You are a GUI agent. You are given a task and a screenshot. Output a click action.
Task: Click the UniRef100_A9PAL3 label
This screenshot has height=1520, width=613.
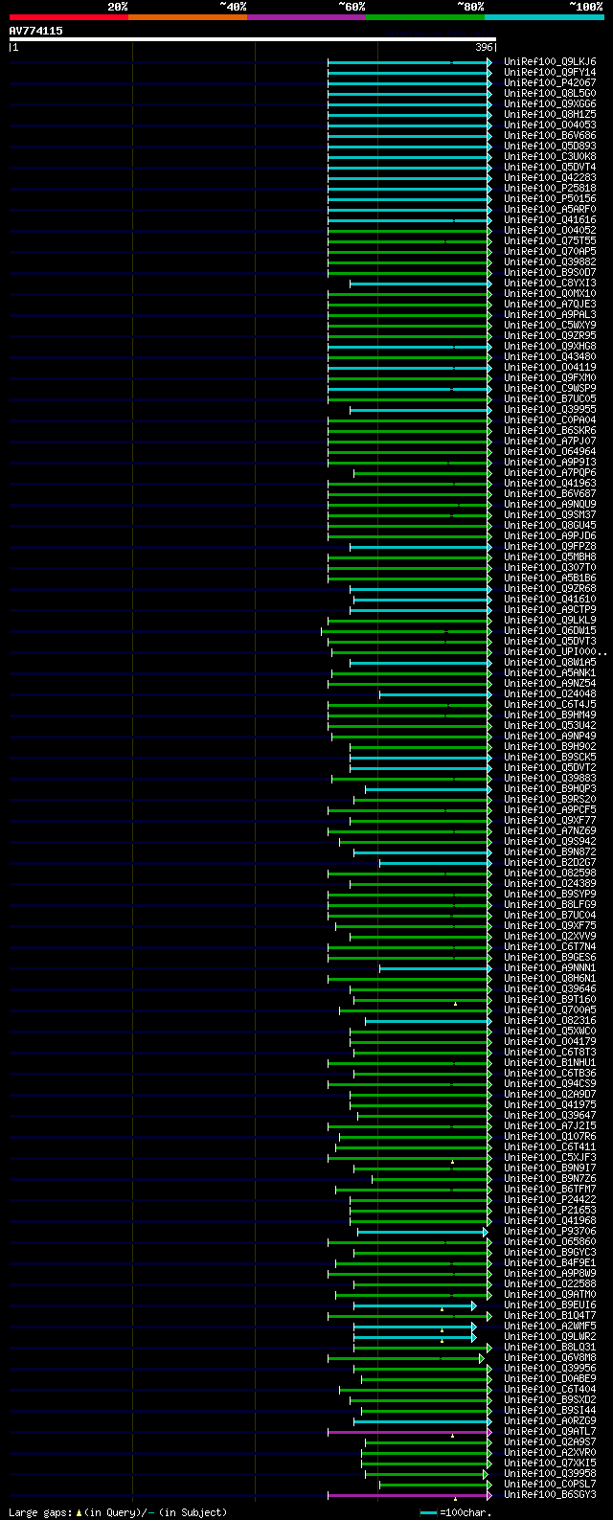tap(550, 314)
